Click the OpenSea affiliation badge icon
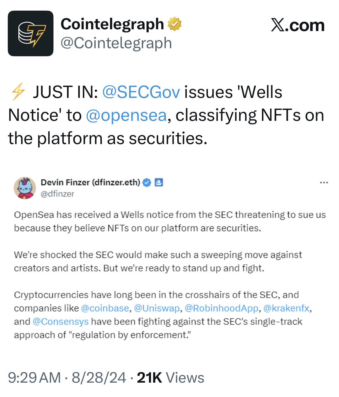Image resolution: width=339 pixels, height=397 pixels. [159, 183]
